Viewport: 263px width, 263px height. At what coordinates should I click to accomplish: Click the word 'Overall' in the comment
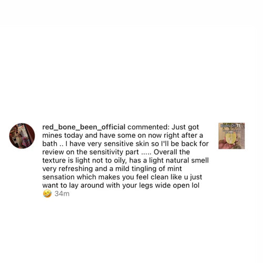coord(165,152)
